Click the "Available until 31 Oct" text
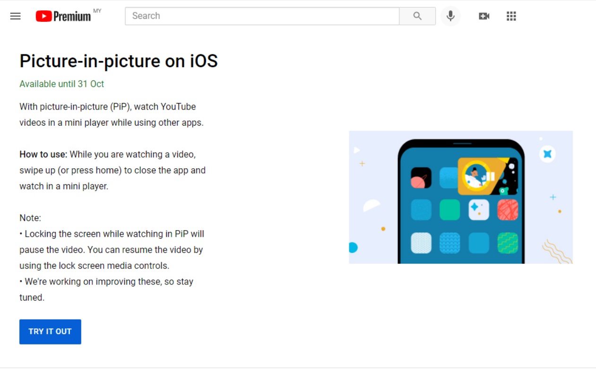The image size is (596, 370). click(61, 84)
